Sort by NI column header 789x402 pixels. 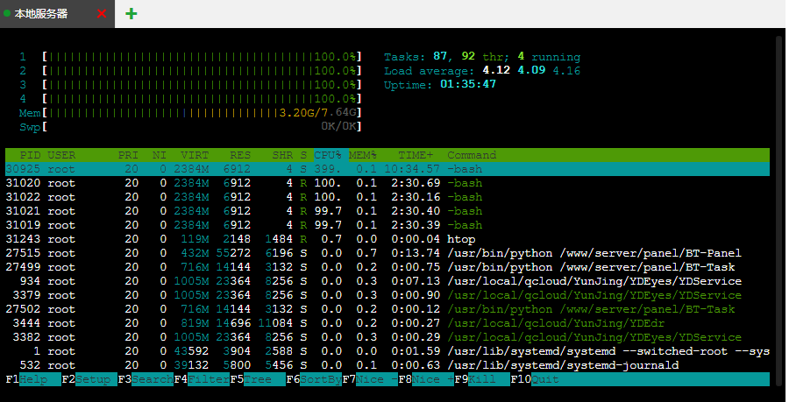pyautogui.click(x=160, y=155)
